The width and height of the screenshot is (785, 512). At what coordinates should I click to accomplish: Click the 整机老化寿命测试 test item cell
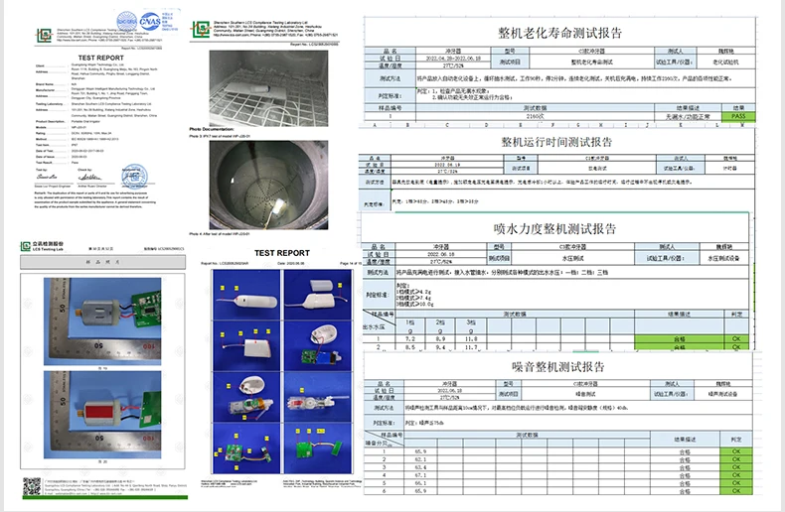pyautogui.click(x=592, y=62)
